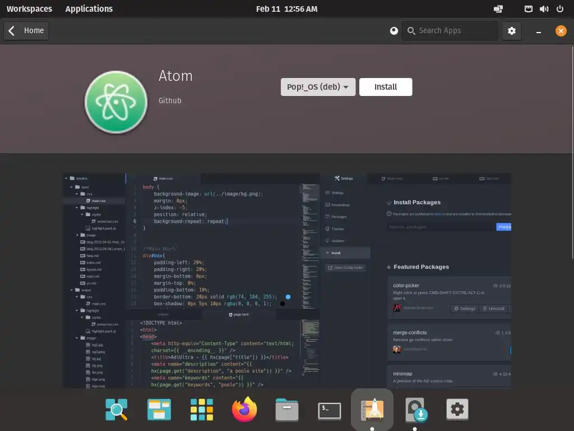Screen dimensions: 574x431
Task: Click the Pop!_Shop rocket dock icon
Action: tap(372, 409)
